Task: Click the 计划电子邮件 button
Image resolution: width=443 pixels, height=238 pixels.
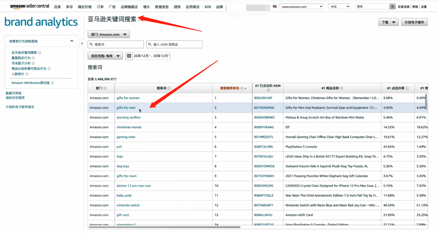Action: pos(415,22)
